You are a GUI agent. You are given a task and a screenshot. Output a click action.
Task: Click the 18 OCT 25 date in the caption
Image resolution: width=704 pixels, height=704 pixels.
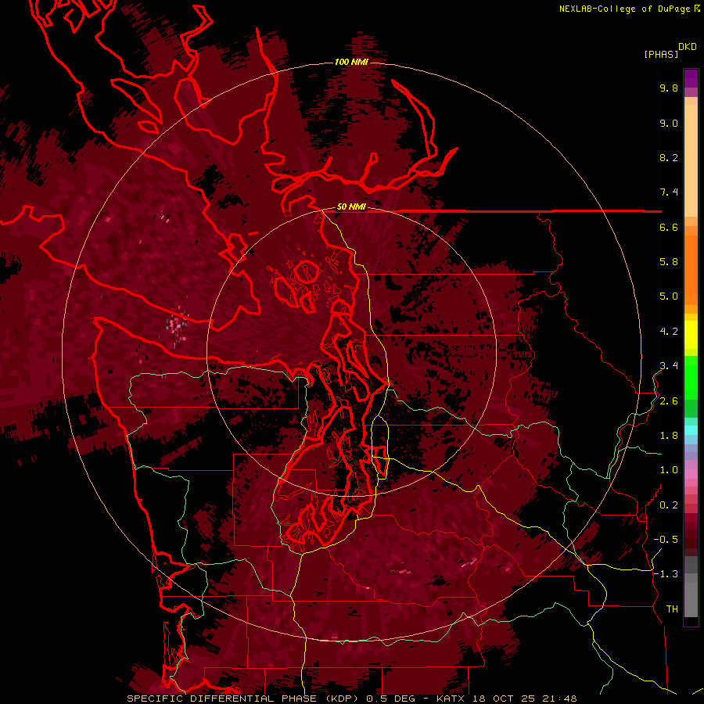coord(504,699)
